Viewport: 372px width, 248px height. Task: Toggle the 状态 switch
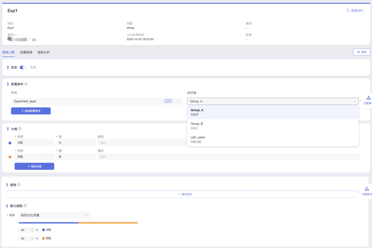(x=23, y=67)
